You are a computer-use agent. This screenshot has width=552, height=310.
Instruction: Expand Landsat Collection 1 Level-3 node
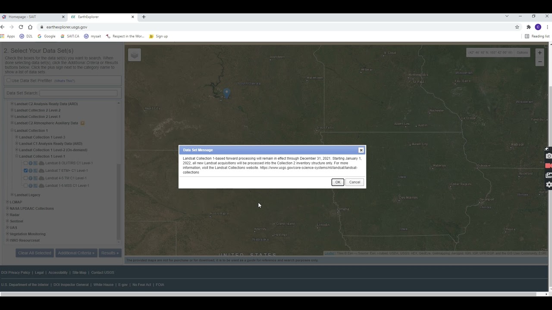(x=17, y=137)
